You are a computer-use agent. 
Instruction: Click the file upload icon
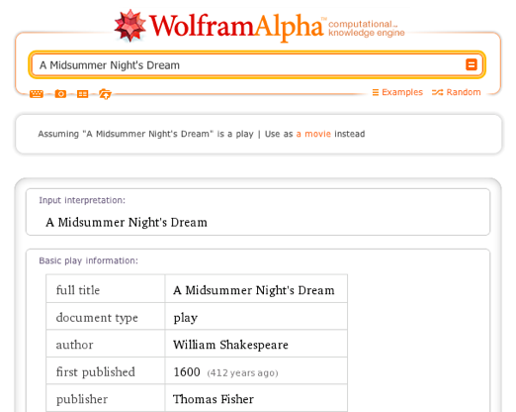[x=105, y=94]
